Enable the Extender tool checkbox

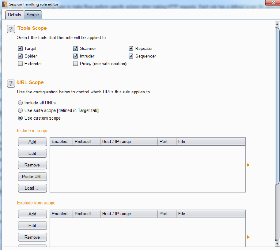pos(20,64)
